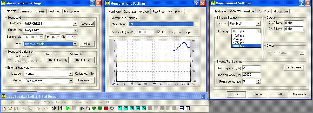Click the Open folder icon in the toolbar
313x113 pixels.
(x=10, y=108)
